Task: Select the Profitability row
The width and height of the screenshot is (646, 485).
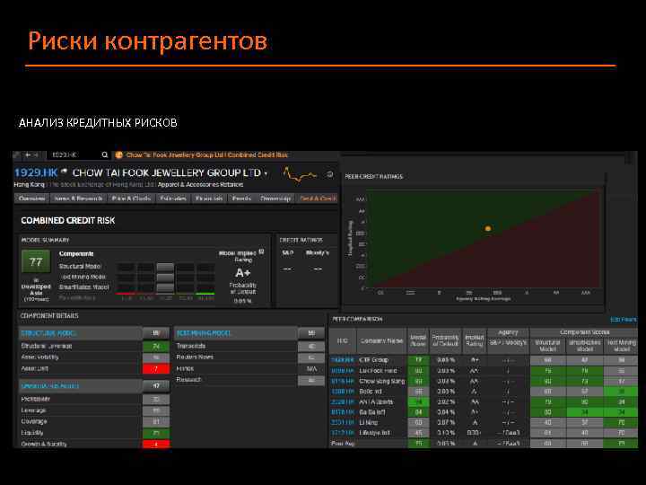Action: [x=94, y=399]
